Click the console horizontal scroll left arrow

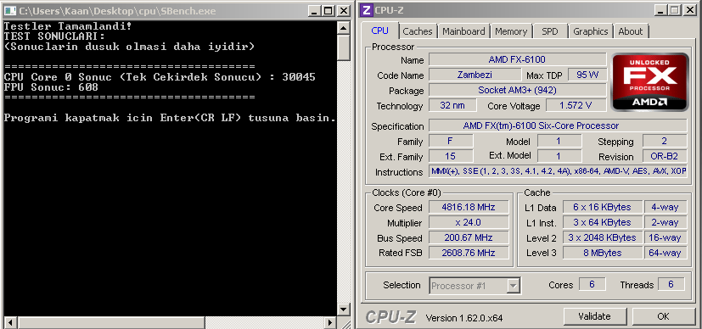pyautogui.click(x=10, y=322)
